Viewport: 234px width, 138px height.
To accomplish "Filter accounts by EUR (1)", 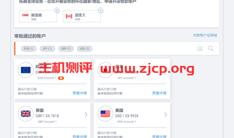I will 29,49.
